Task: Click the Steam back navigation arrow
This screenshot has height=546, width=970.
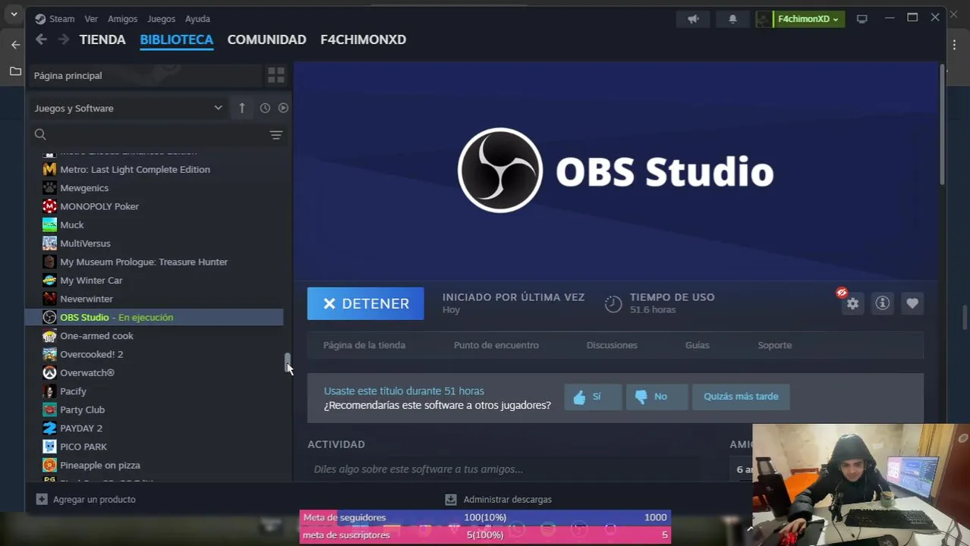Action: point(41,39)
